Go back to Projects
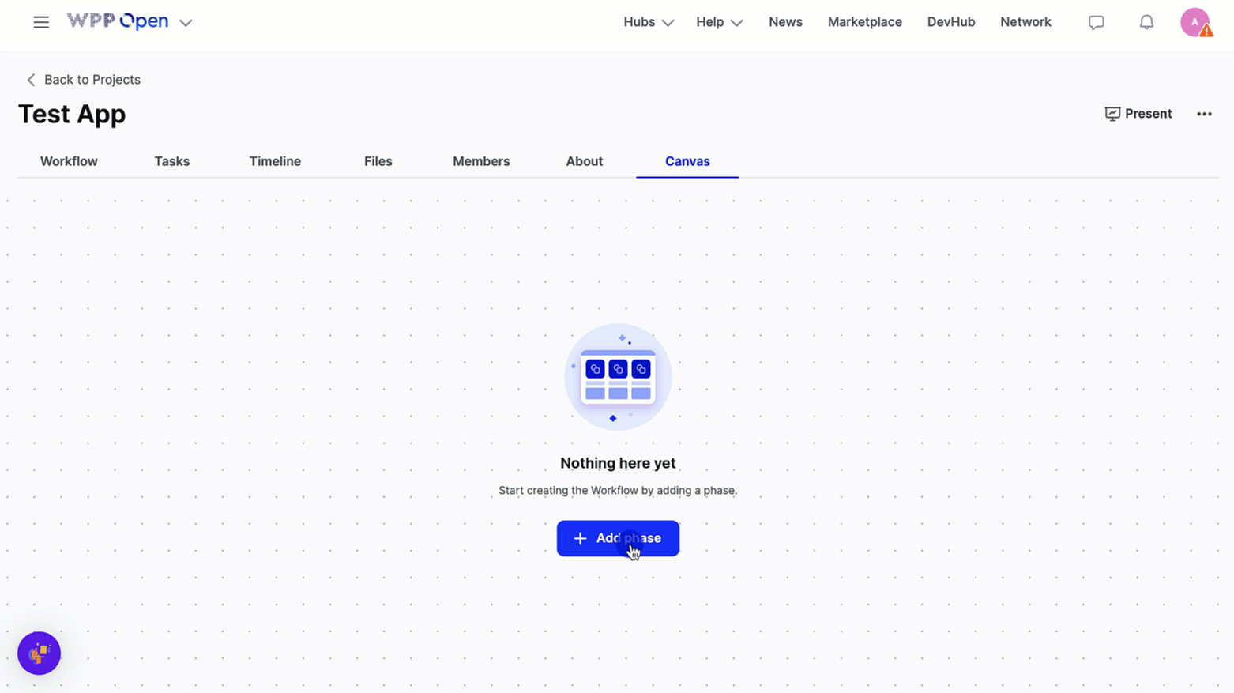The height and width of the screenshot is (693, 1234). (84, 80)
